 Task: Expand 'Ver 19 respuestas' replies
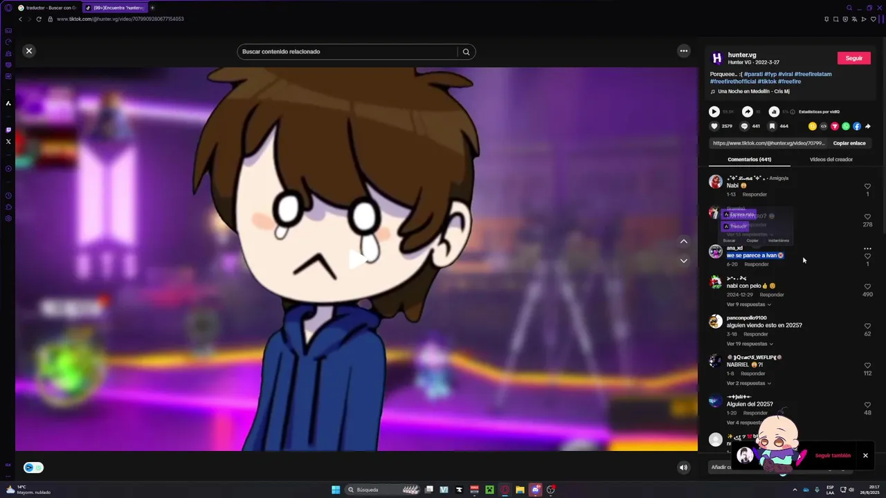coord(749,344)
